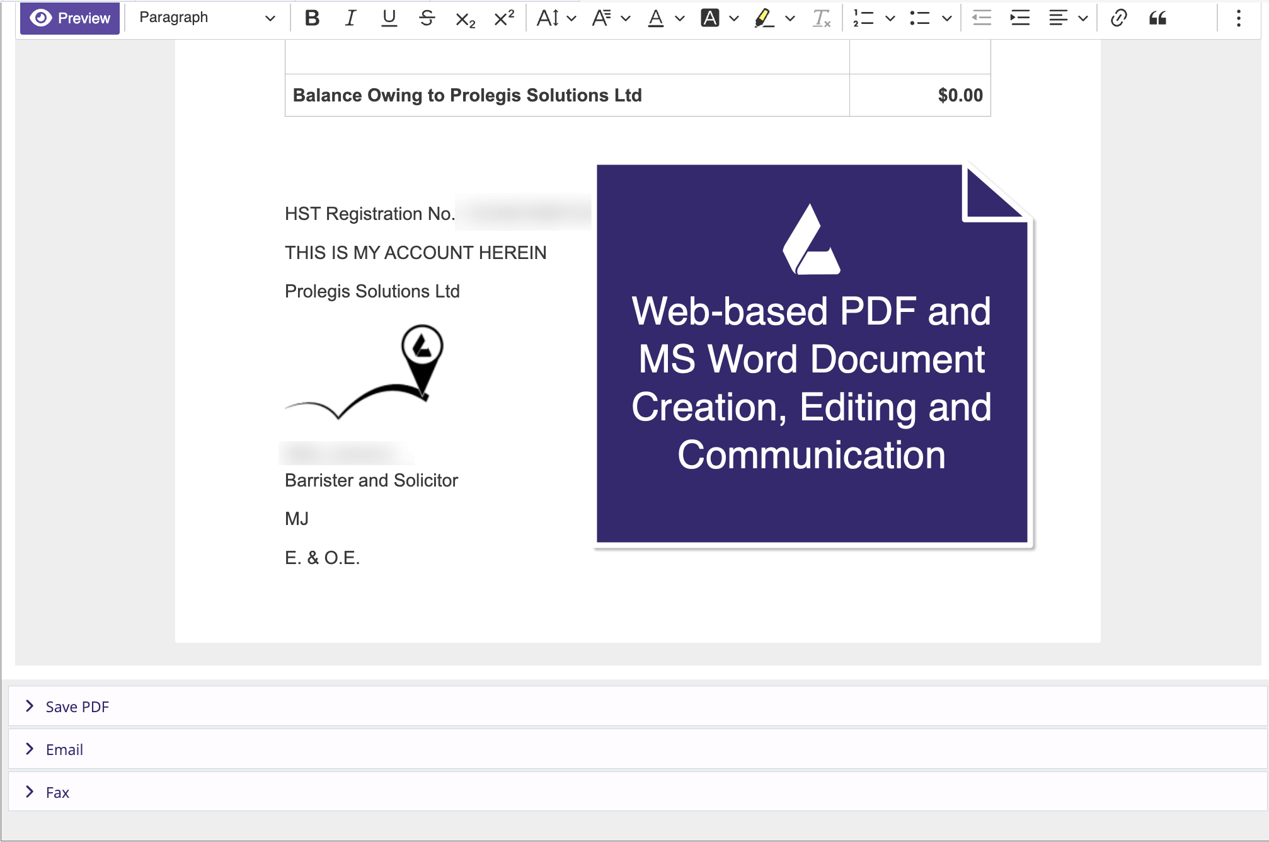Toggle subscript formatting
This screenshot has width=1269, height=842.
point(465,20)
